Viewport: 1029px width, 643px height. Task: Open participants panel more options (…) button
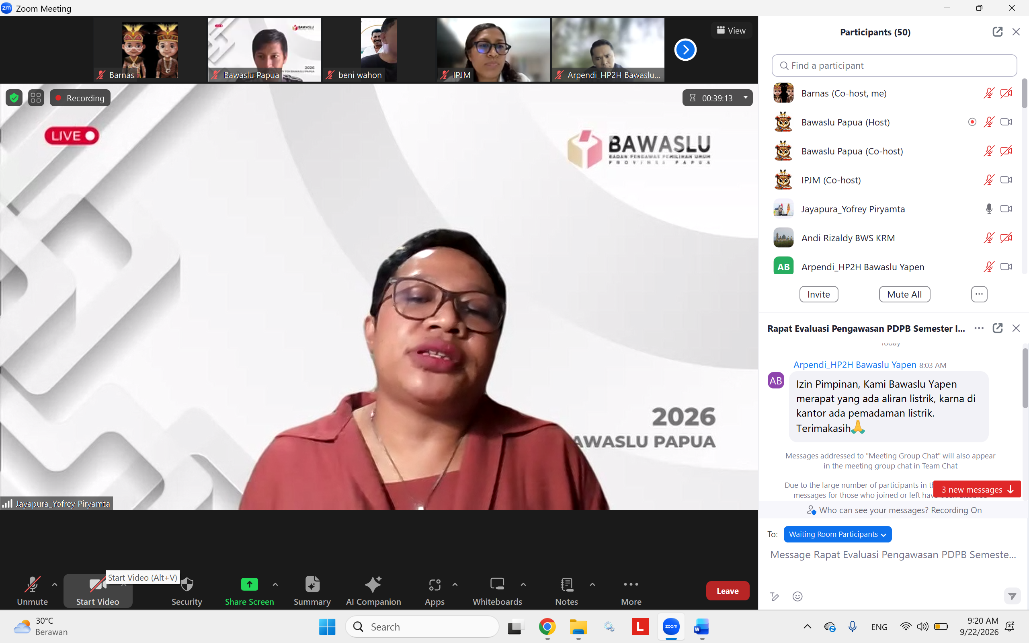[x=979, y=294]
